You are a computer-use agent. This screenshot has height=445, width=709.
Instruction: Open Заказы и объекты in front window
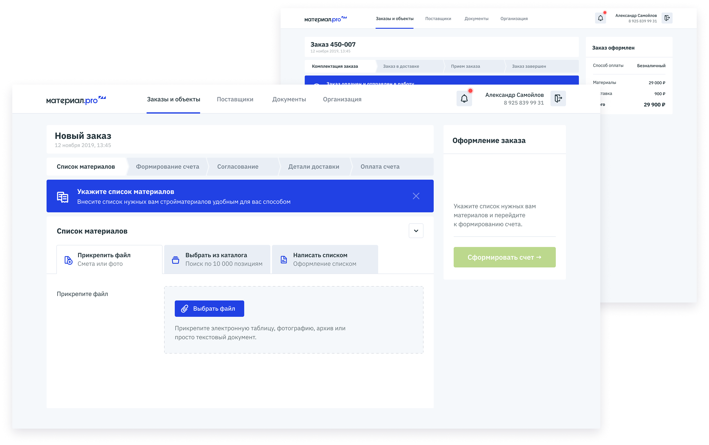pyautogui.click(x=173, y=99)
